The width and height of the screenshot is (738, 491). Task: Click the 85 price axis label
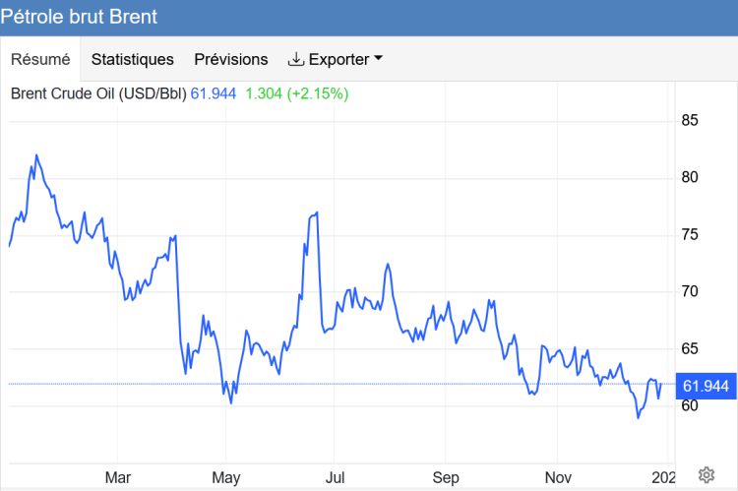coord(690,121)
